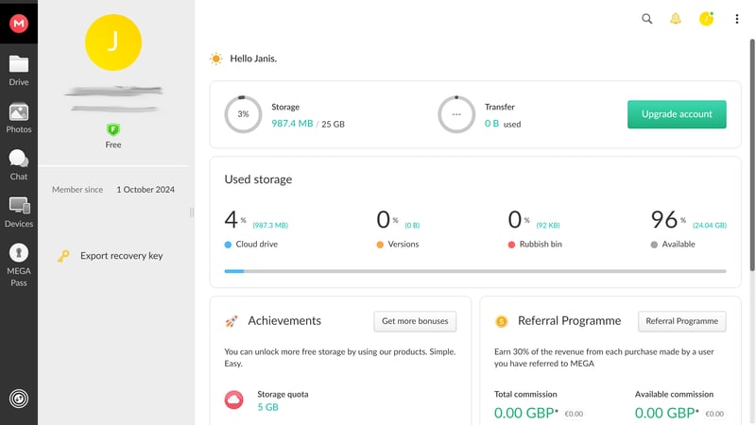
Task: Click the Get more bonuses button
Action: 415,321
